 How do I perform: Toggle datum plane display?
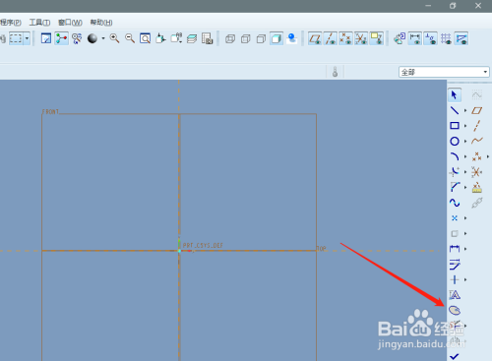[315, 38]
